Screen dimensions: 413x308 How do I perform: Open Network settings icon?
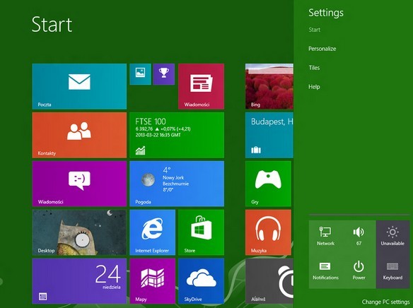pos(325,236)
